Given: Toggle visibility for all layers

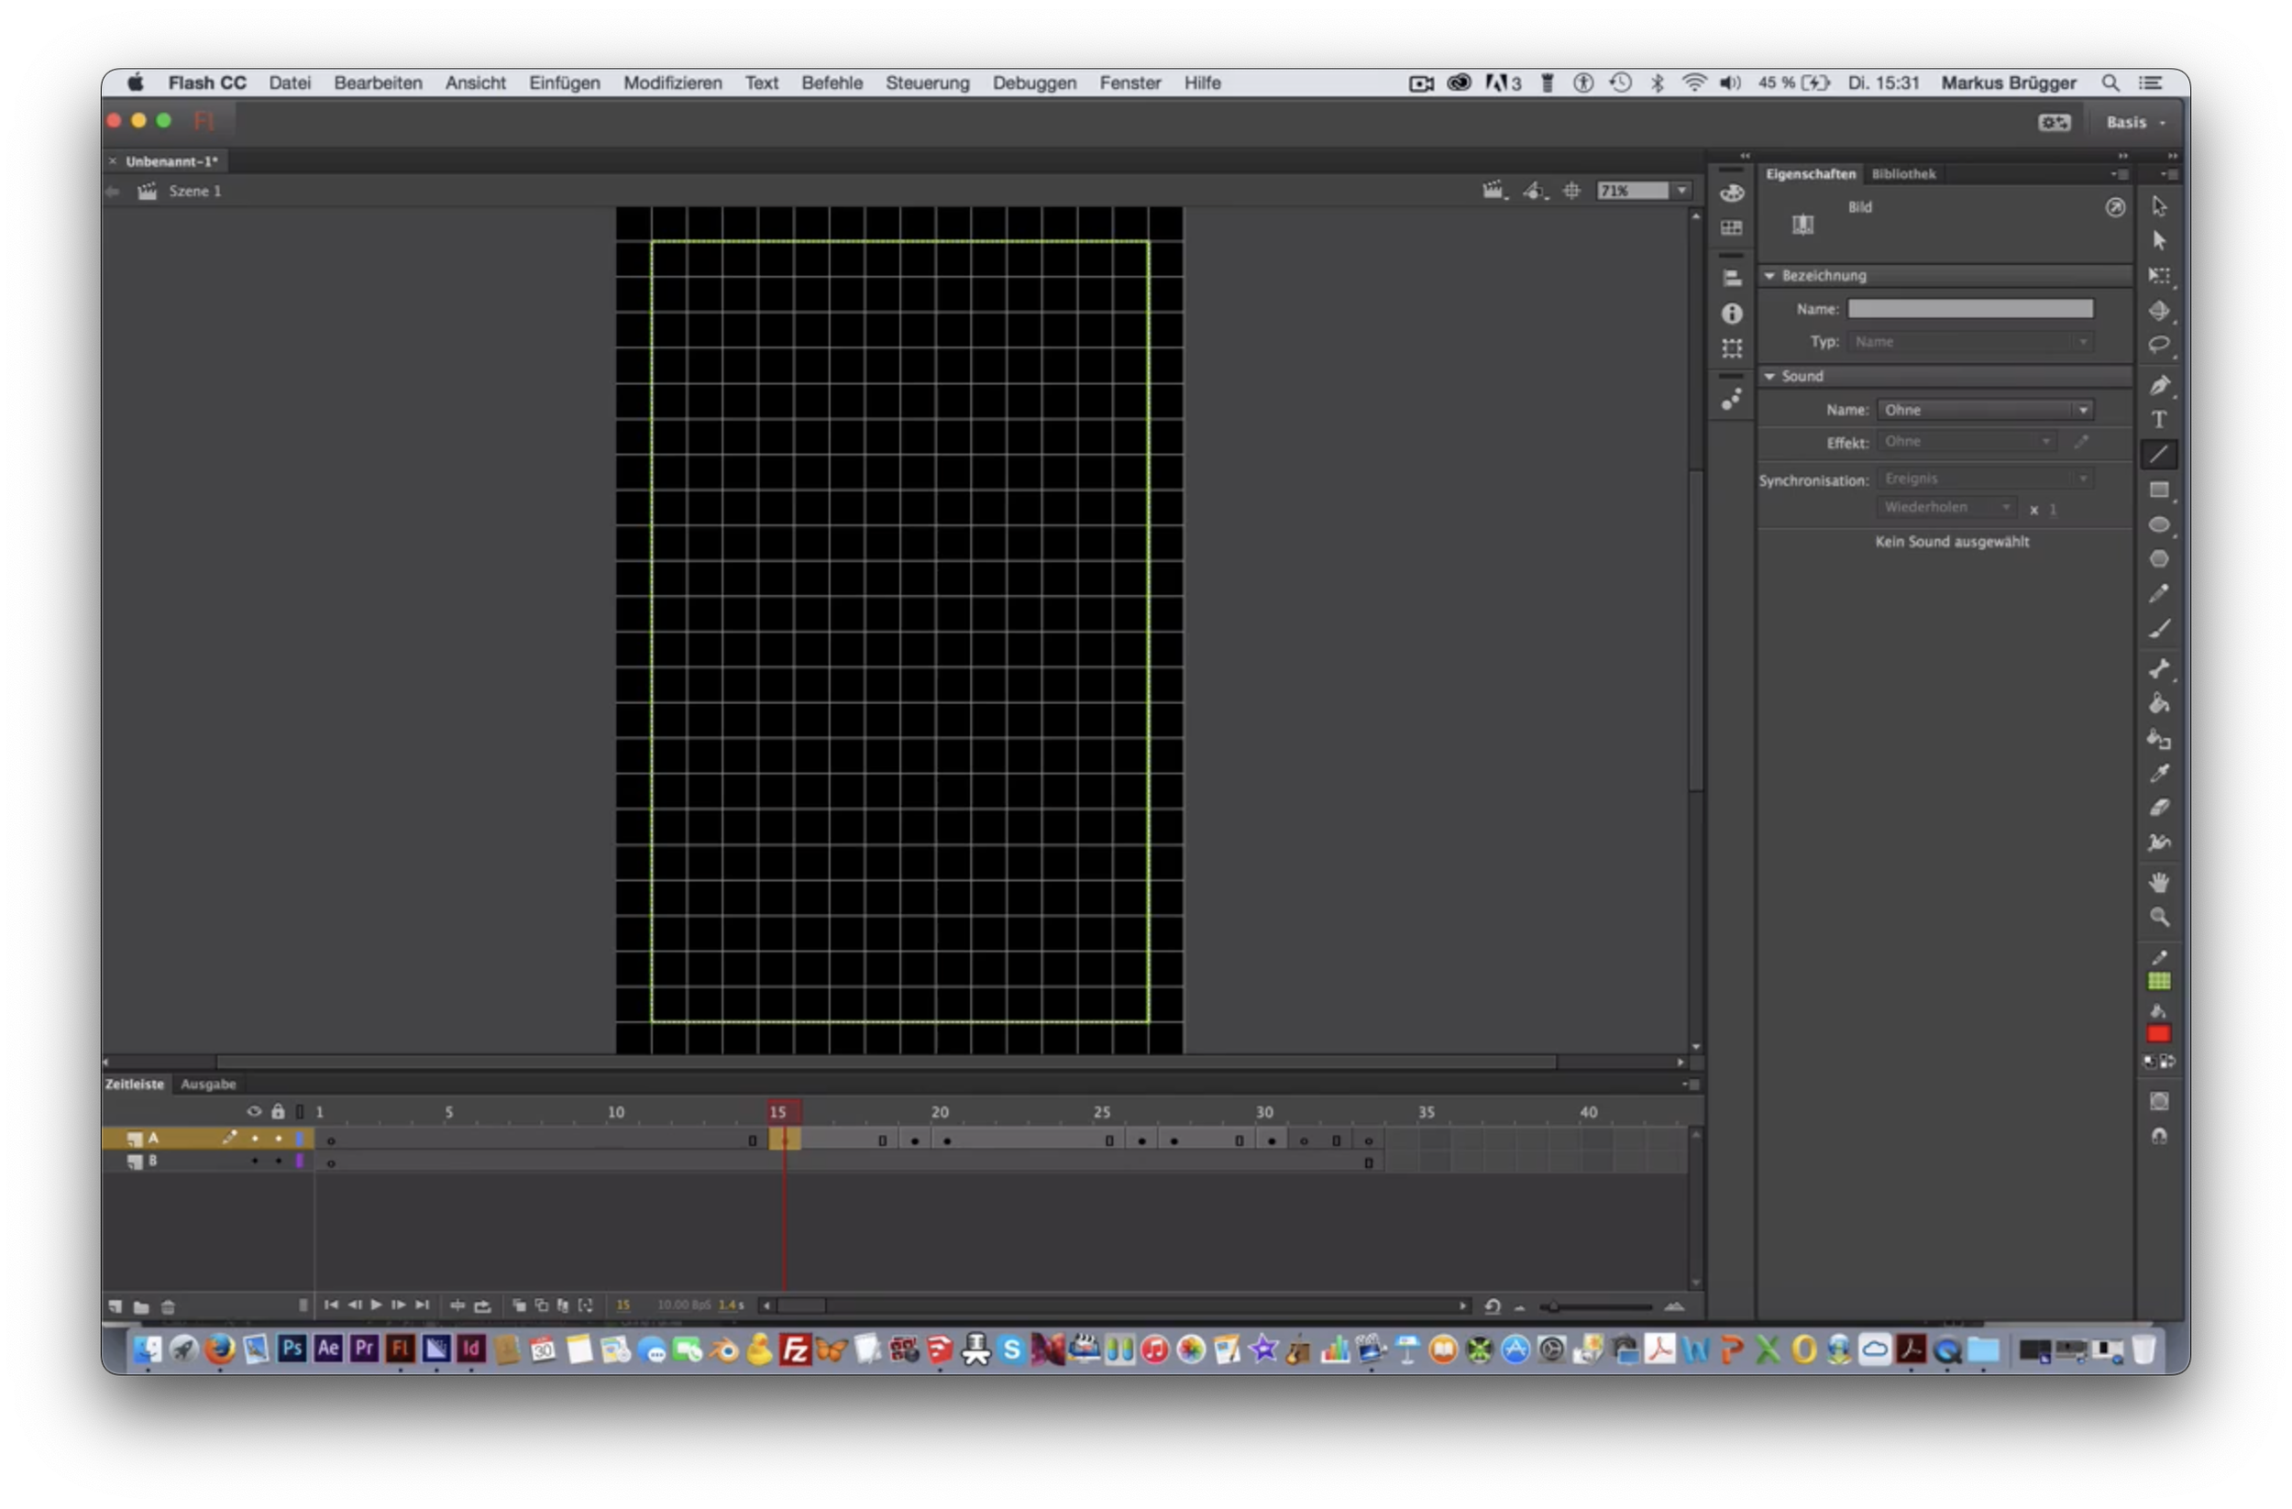Looking at the screenshot, I should (x=254, y=1111).
